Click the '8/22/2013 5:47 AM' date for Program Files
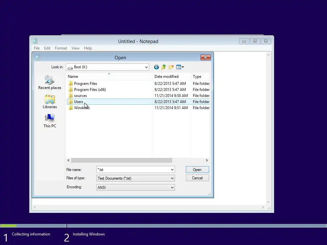The width and height of the screenshot is (327, 245). [x=170, y=84]
